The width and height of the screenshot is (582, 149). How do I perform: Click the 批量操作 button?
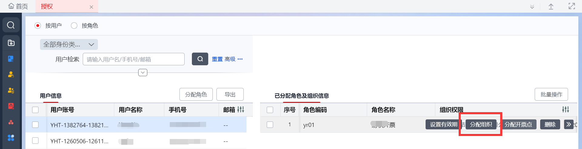551,95
